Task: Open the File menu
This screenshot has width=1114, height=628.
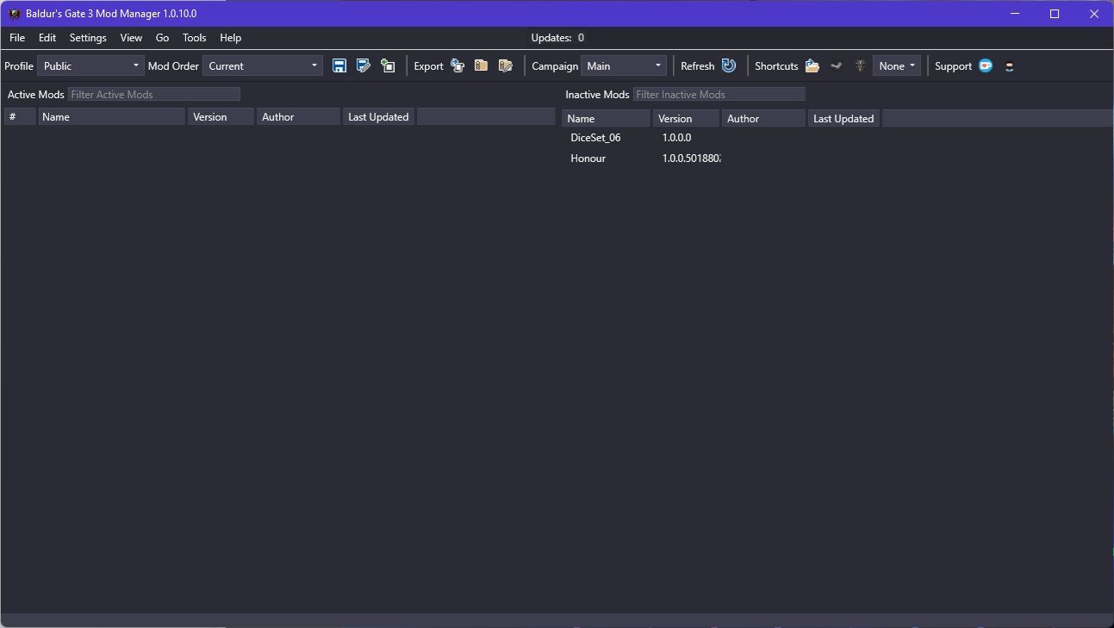Action: 17,38
